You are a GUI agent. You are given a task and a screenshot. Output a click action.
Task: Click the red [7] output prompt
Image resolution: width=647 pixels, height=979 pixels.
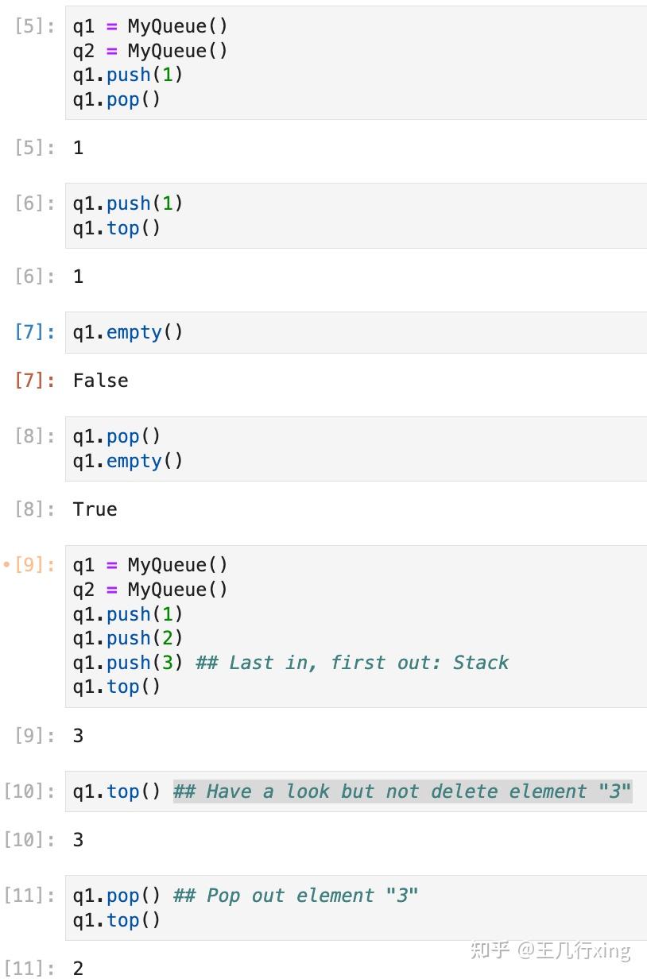coord(35,381)
